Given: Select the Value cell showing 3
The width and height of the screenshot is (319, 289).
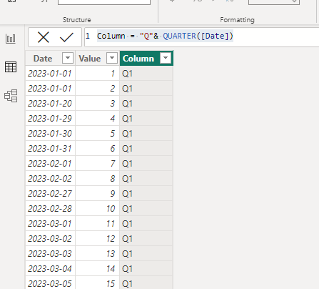Looking at the screenshot, I should click(97, 104).
